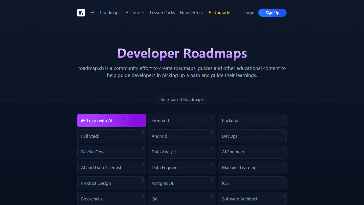364x205 pixels.
Task: Open the Backend roadmap
Action: [252, 120]
